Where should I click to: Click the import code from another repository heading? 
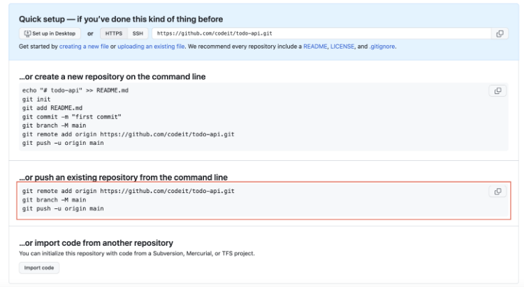tap(96, 242)
